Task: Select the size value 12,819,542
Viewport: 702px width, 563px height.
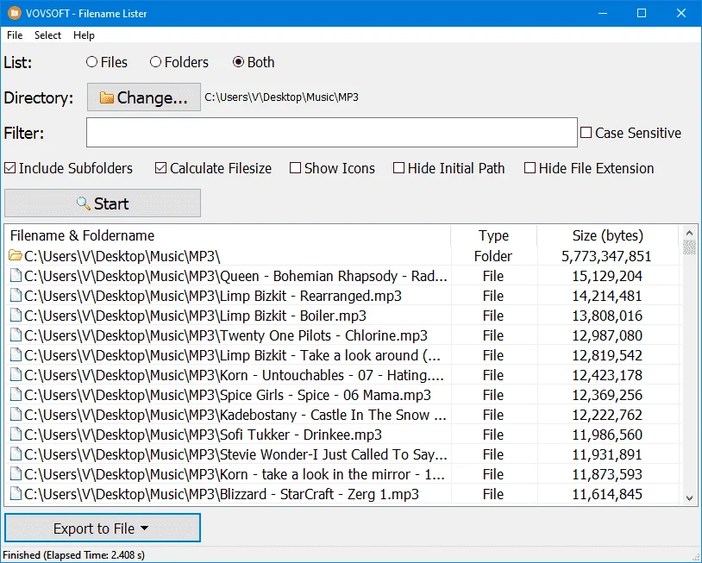Action: (607, 355)
